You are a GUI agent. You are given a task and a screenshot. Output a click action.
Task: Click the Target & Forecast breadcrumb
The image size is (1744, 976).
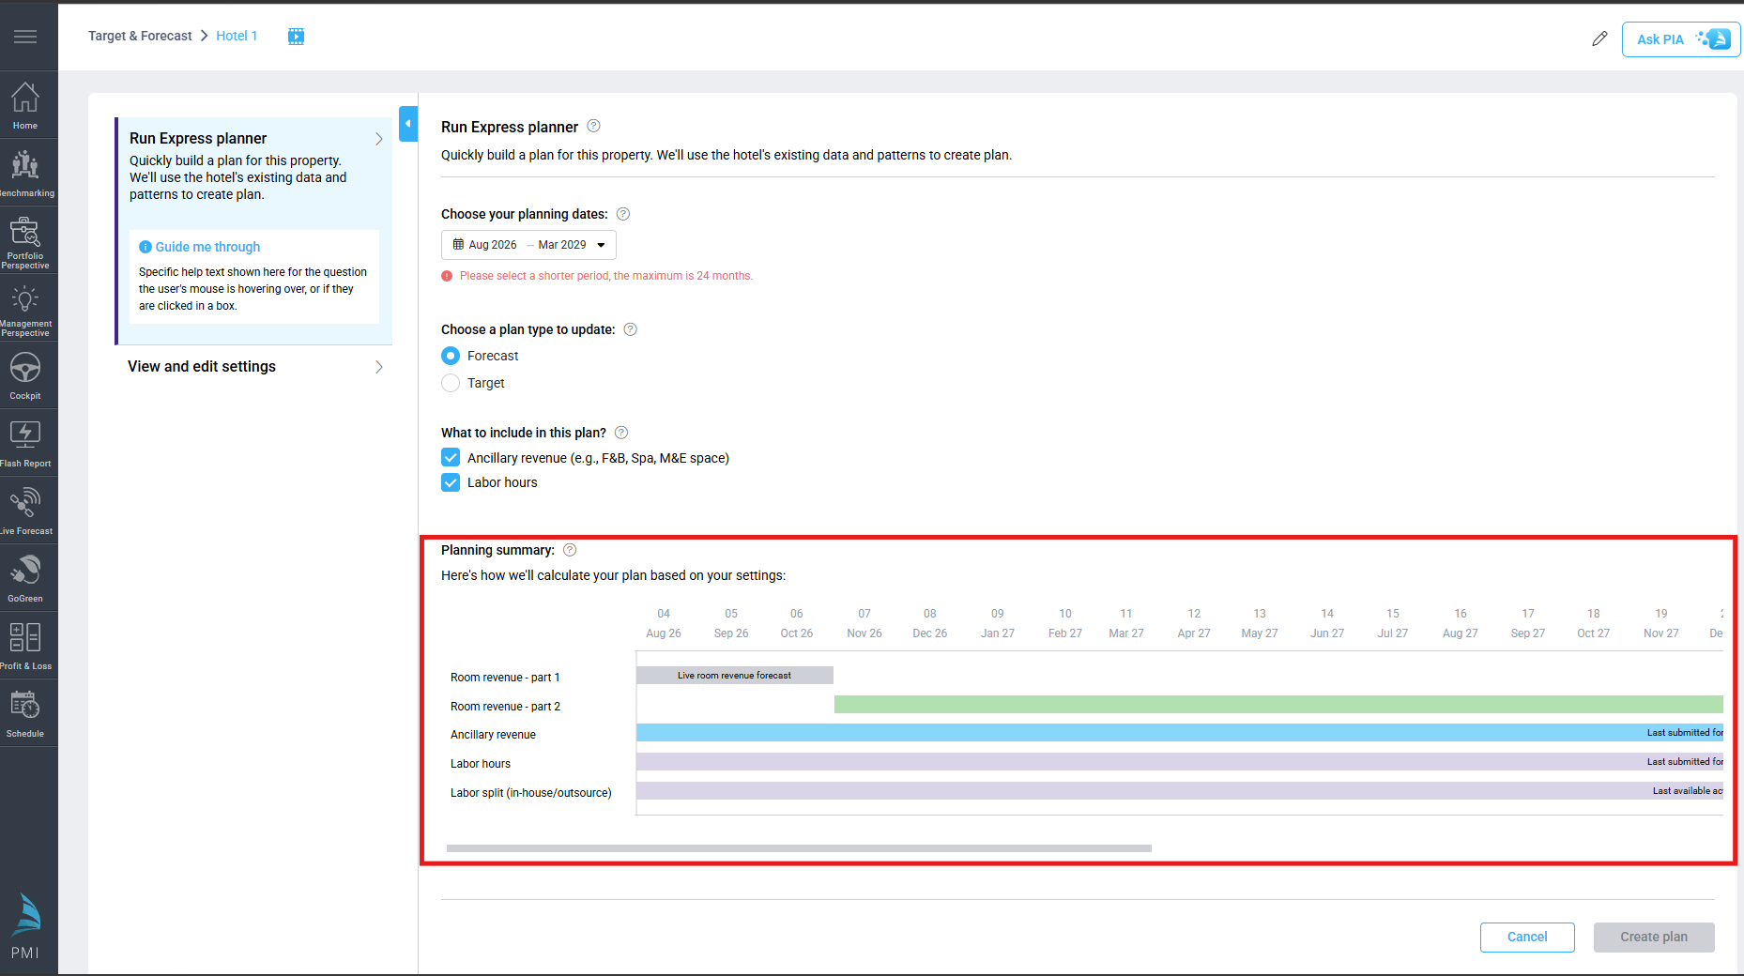coord(140,36)
